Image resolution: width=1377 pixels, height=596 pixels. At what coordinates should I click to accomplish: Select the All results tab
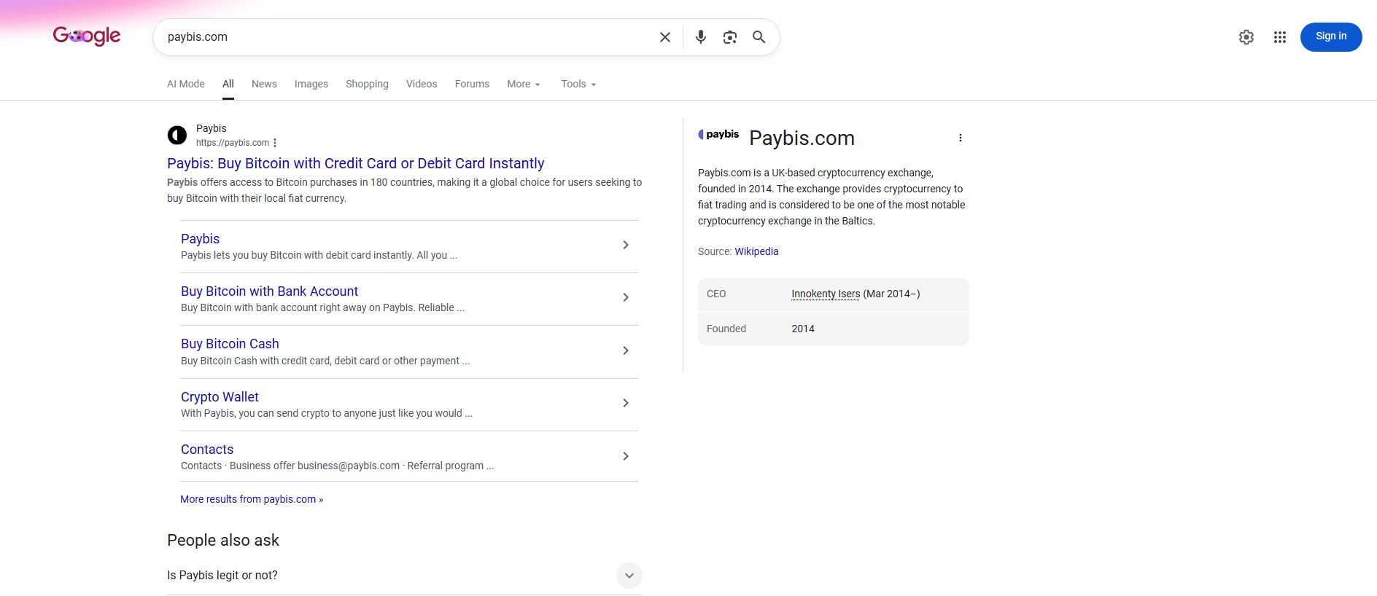(228, 84)
